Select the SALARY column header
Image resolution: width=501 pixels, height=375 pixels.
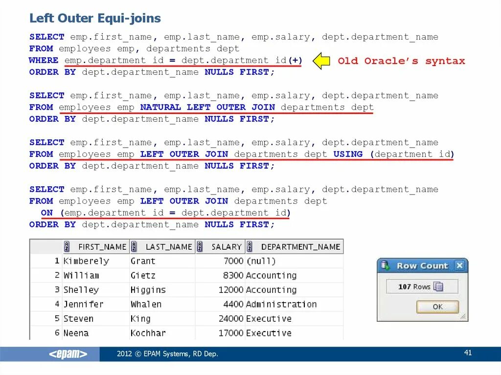click(220, 246)
